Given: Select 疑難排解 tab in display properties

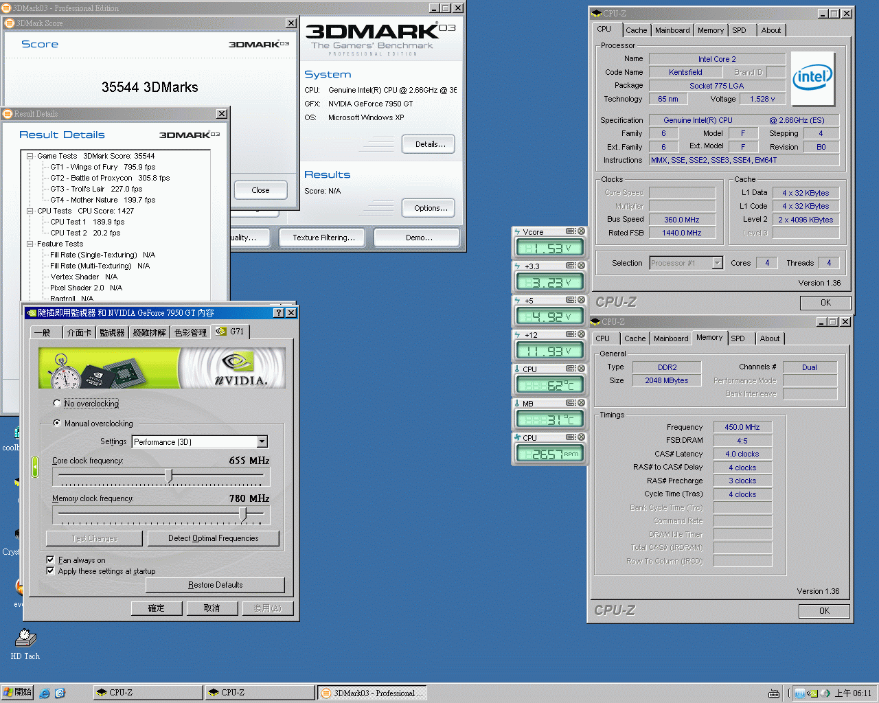Looking at the screenshot, I should coord(149,332).
